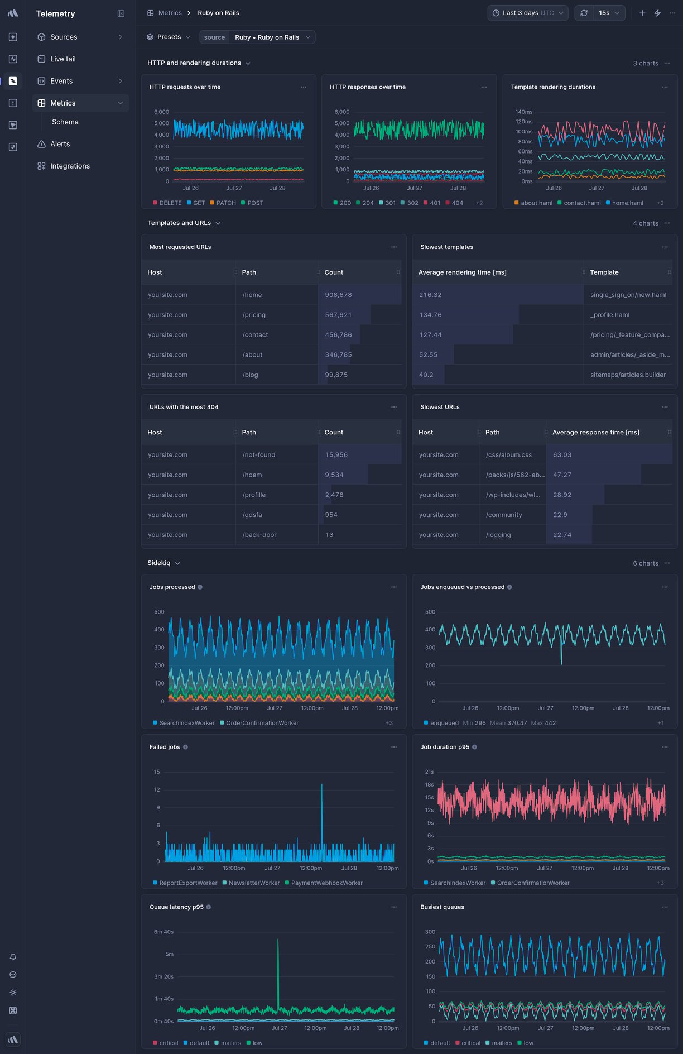Click the lightning bolt icon
The width and height of the screenshot is (683, 1054).
coord(657,13)
